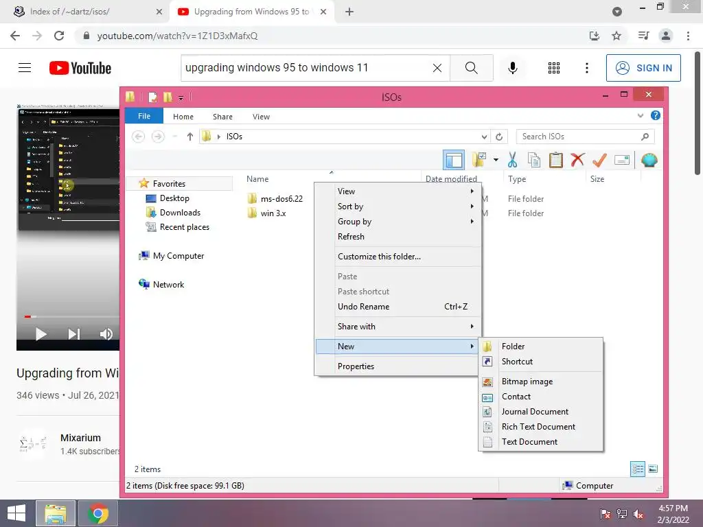Open the address bar history dropdown
The height and width of the screenshot is (527, 703).
click(484, 137)
